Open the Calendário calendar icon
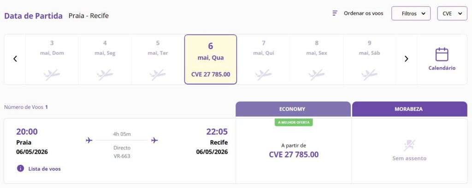This screenshot has width=472, height=188. click(442, 54)
